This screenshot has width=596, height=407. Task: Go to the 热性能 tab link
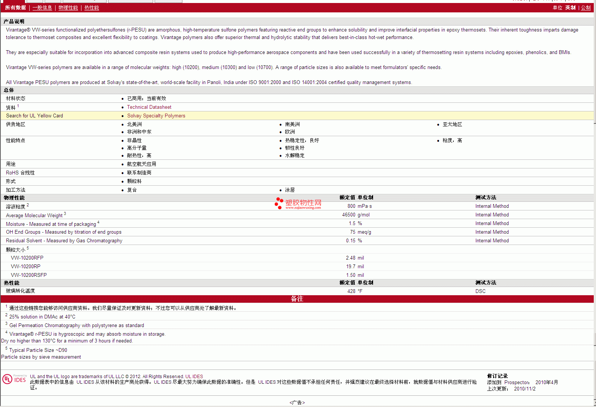(92, 8)
